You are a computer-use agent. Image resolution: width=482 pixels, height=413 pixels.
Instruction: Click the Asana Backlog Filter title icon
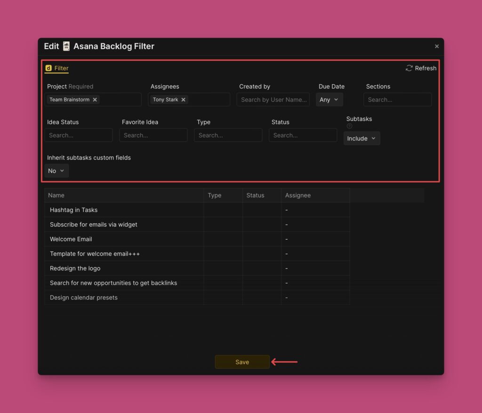[66, 46]
